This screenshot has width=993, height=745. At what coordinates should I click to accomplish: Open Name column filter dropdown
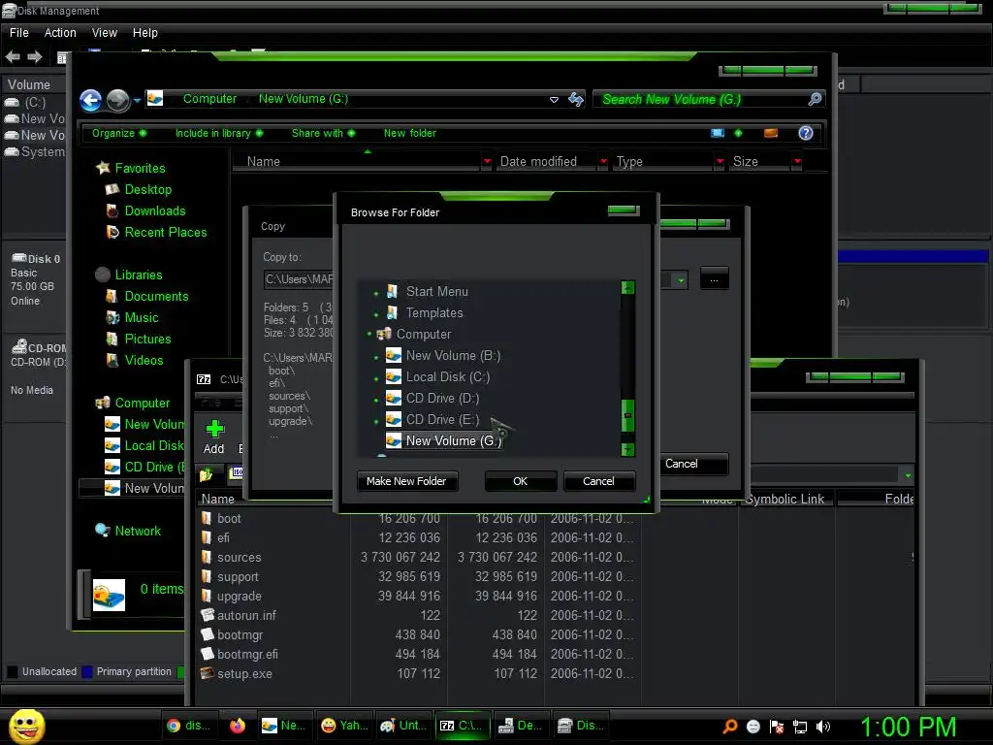[487, 162]
